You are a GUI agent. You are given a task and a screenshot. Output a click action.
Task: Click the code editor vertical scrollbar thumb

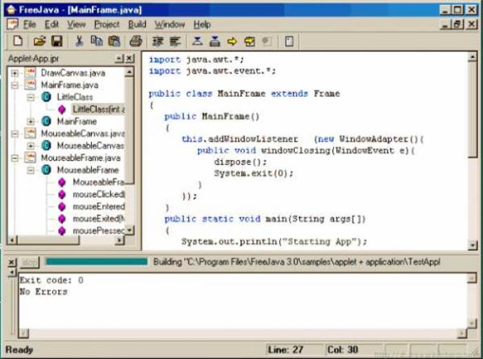[472, 111]
